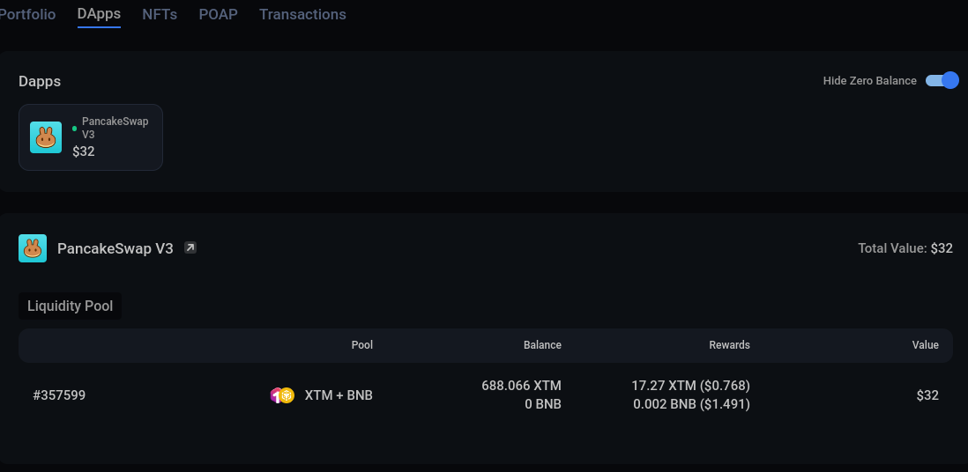The width and height of the screenshot is (968, 472).
Task: Open the external link arrow next to PancakeSwap V3
Action: pos(190,248)
